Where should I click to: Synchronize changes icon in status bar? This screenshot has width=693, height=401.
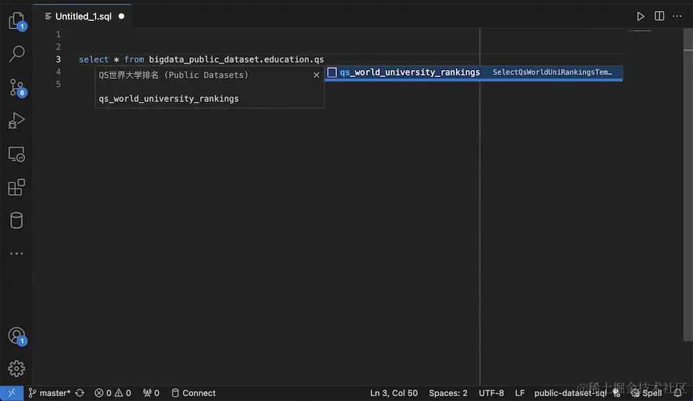(x=80, y=393)
